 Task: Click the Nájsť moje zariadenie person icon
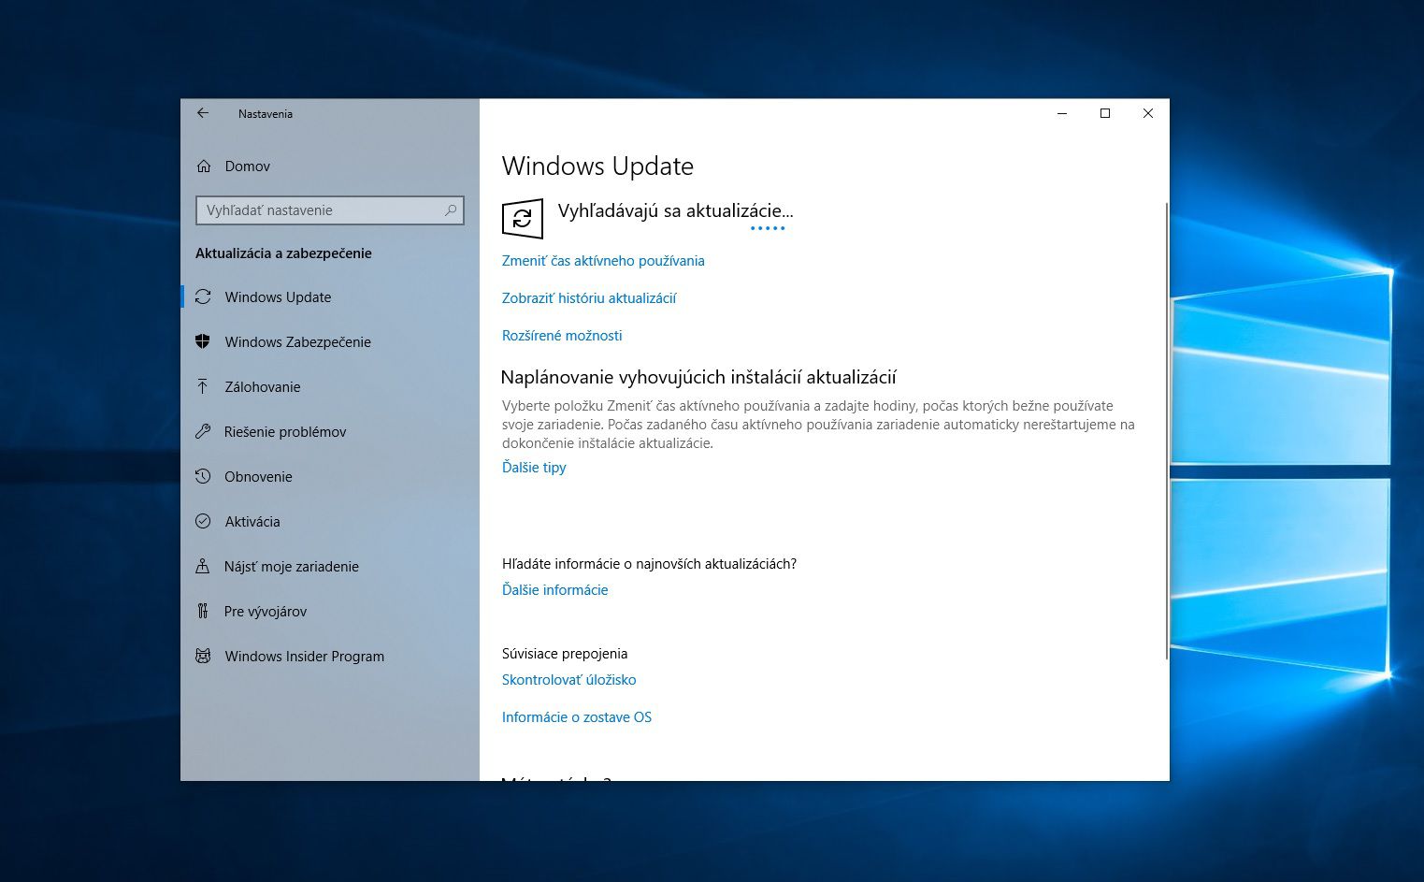(203, 566)
